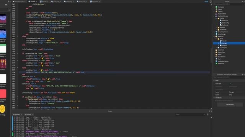Click the Filter workspace field in Explorer
Viewport: 245px width, 137px height.
229,4
